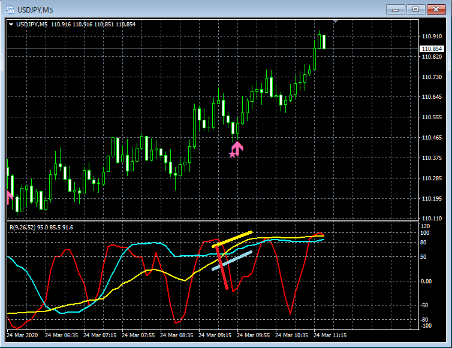The height and width of the screenshot is (348, 452).
Task: Click the indicator scale value 0.00
Action: point(426,281)
